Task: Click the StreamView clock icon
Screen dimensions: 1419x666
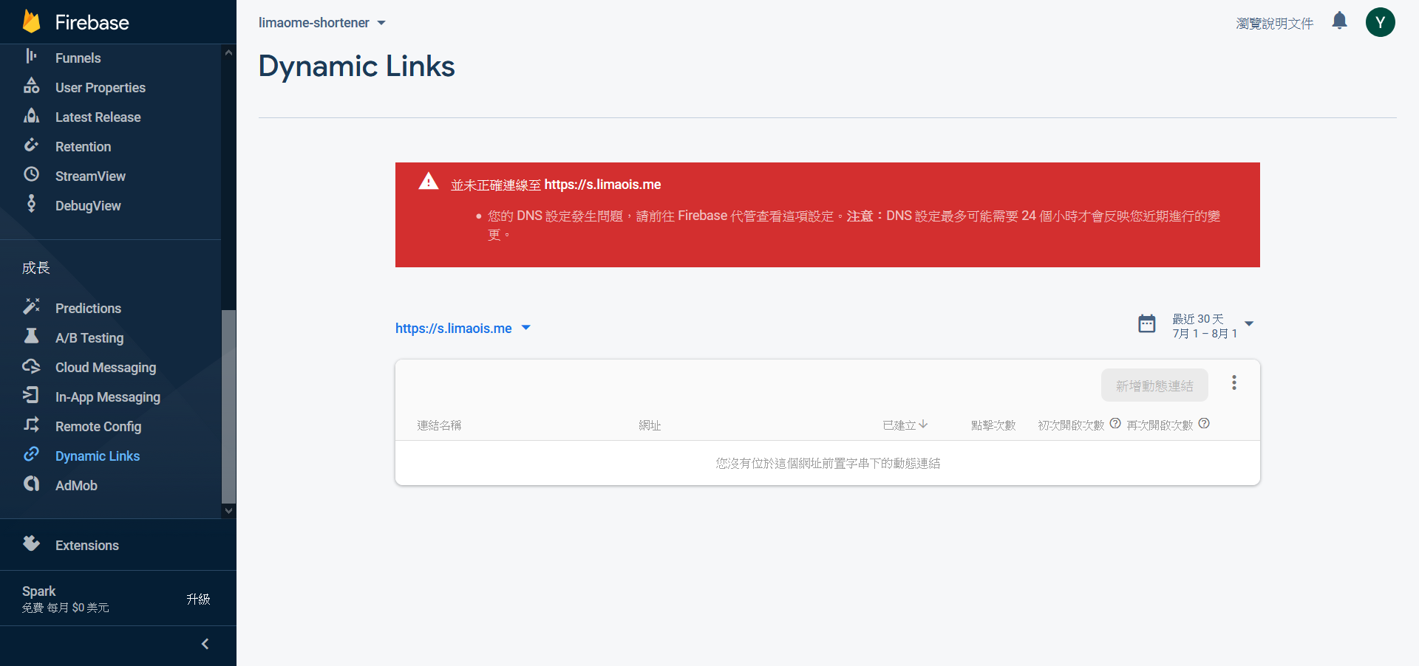Action: [31, 174]
